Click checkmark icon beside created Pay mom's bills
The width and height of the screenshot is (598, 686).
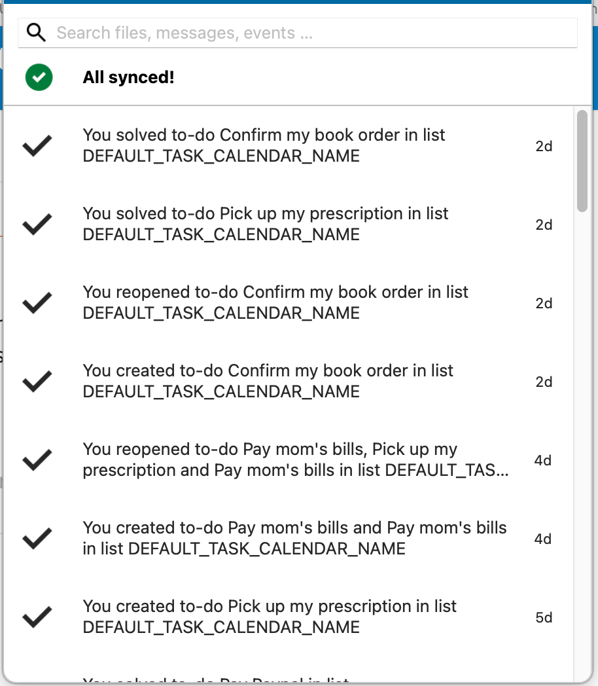point(37,539)
